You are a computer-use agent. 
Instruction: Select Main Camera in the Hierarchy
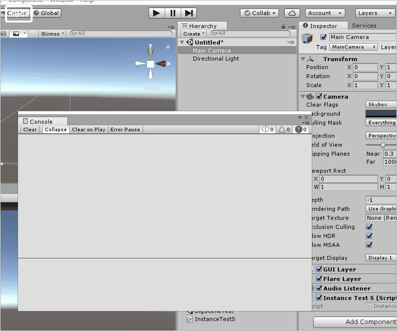[x=237, y=51]
